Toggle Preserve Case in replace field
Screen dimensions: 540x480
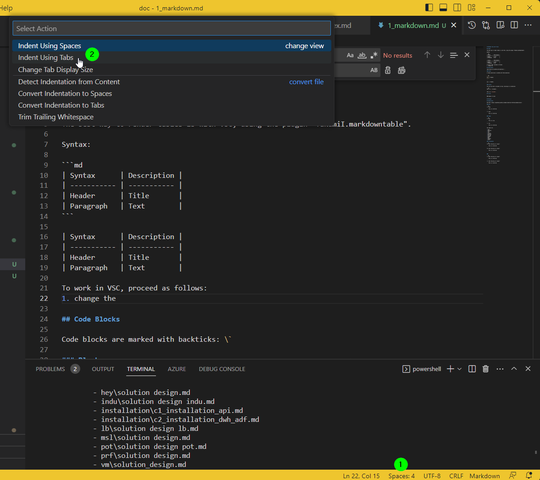[374, 70]
